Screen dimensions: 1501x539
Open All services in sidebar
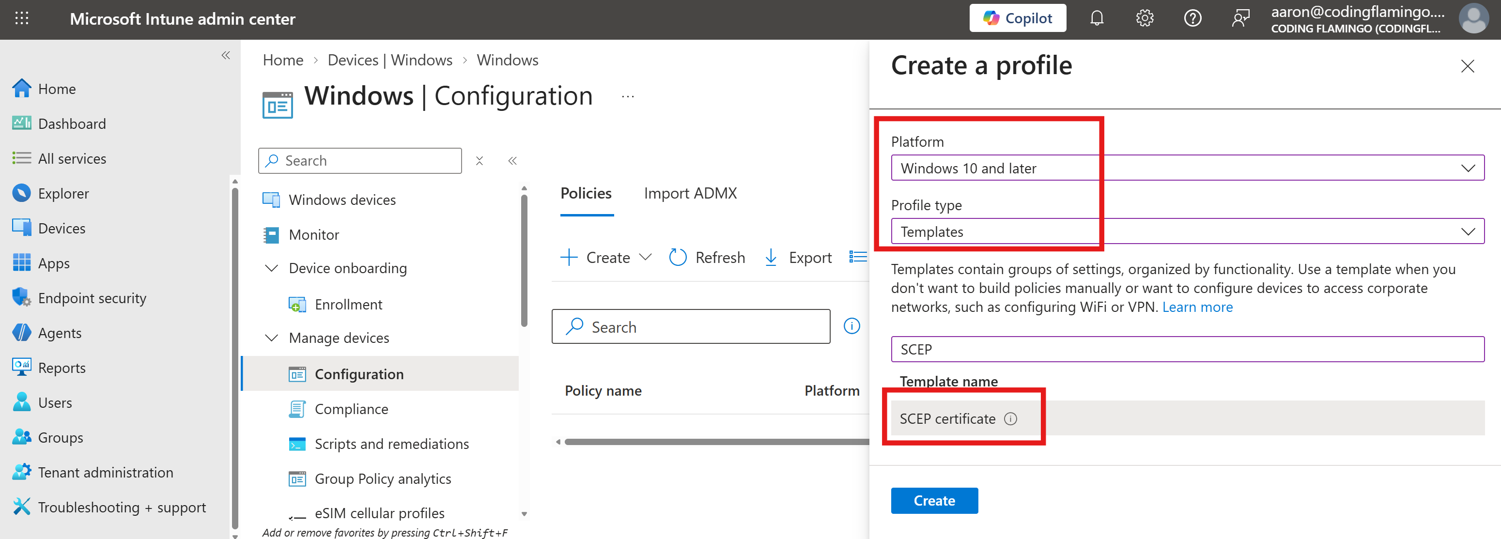[x=72, y=158]
